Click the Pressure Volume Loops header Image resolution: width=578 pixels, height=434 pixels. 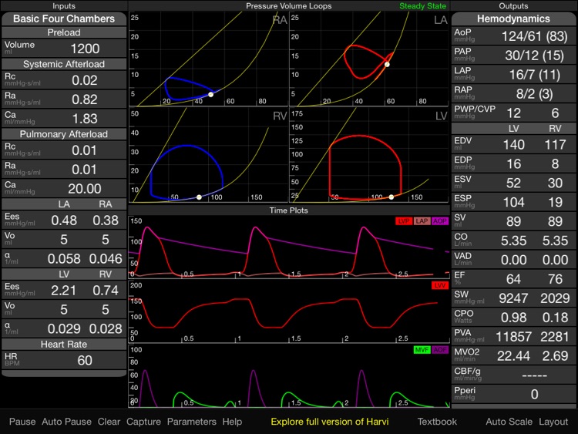(289, 6)
